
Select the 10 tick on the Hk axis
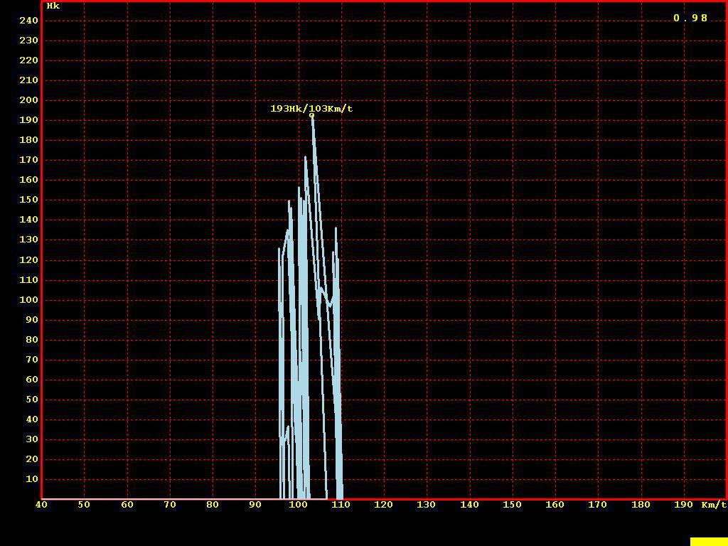click(32, 479)
